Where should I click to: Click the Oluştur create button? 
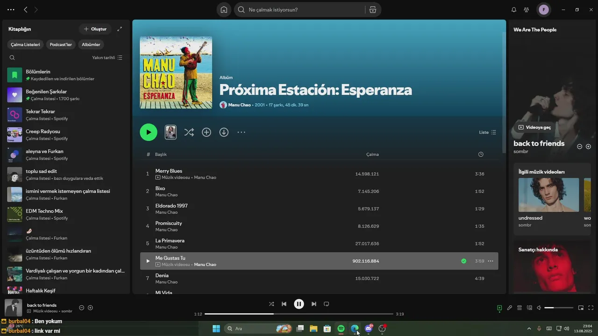95,29
